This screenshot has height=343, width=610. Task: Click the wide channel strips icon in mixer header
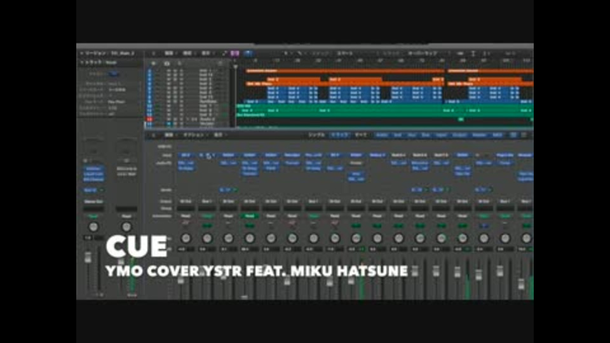[524, 135]
